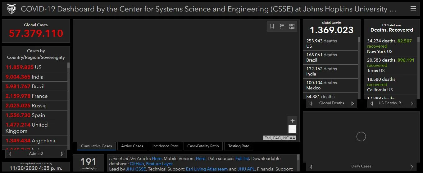Open the Esri Living Atlas team link

207,169
